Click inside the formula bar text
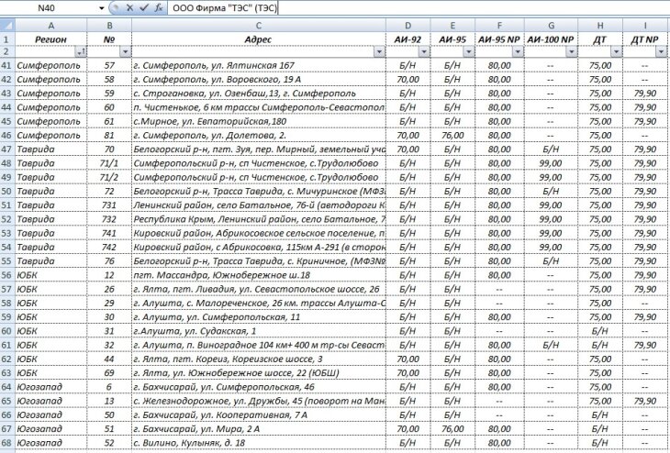Viewport: 670px width, 453px height. click(367, 7)
